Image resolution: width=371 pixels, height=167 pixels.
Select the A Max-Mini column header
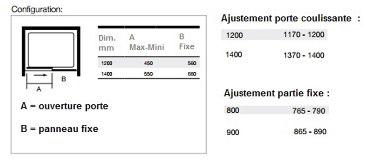tap(147, 42)
